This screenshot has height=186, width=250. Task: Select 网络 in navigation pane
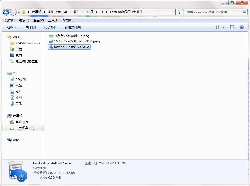tap(13, 140)
